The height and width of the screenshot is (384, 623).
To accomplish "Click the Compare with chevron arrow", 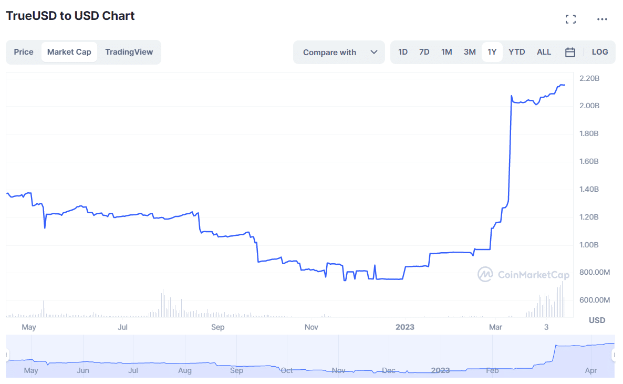I will point(374,52).
